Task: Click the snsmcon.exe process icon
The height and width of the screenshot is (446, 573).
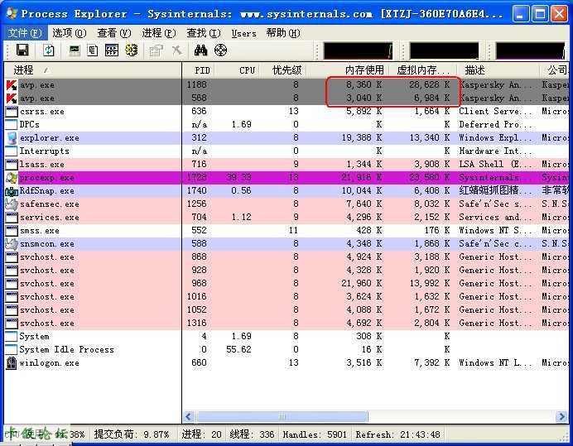Action: coord(12,244)
